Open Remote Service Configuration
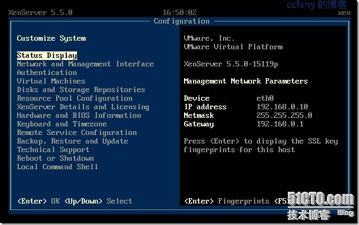 point(77,132)
